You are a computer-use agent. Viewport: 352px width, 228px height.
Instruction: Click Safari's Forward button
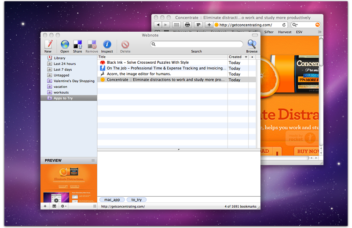(x=166, y=25)
